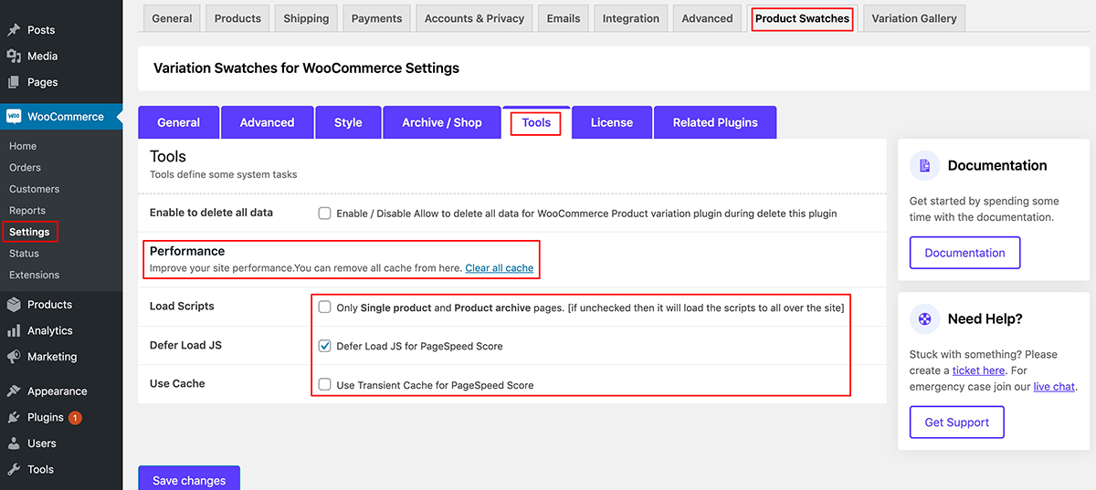This screenshot has height=490, width=1096.
Task: Select the Tools swatches tab
Action: (536, 122)
